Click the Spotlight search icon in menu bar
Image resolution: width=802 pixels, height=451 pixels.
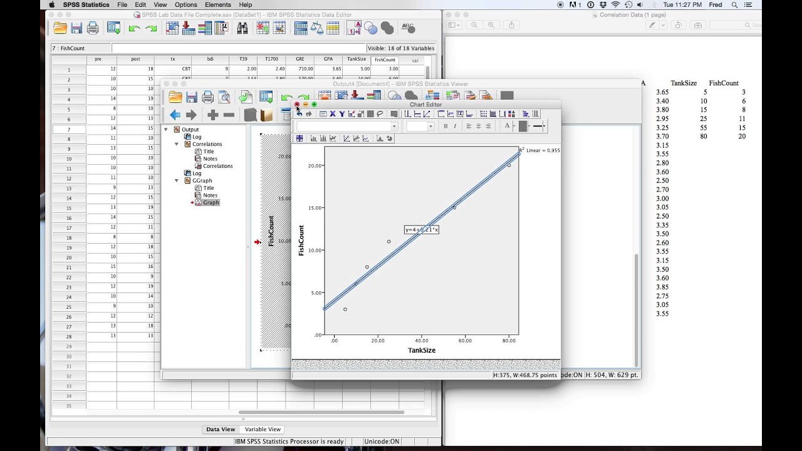click(x=734, y=4)
